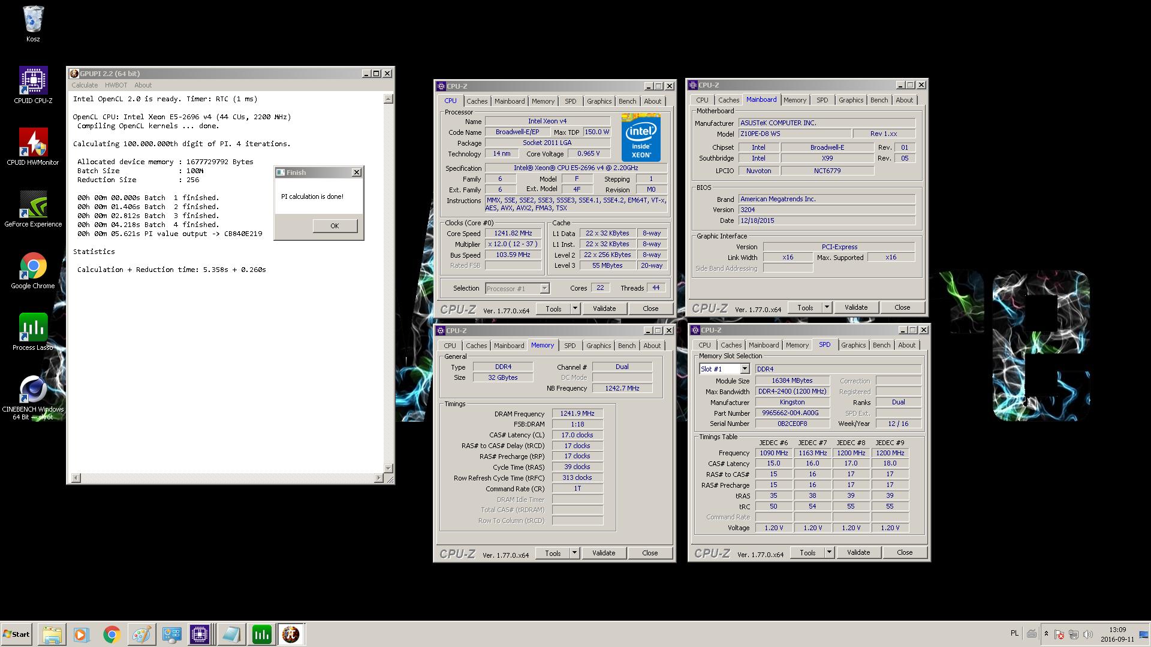Screen dimensions: 1151x647
Task: Open the Calculate menu in GPUPI
Action: click(85, 85)
